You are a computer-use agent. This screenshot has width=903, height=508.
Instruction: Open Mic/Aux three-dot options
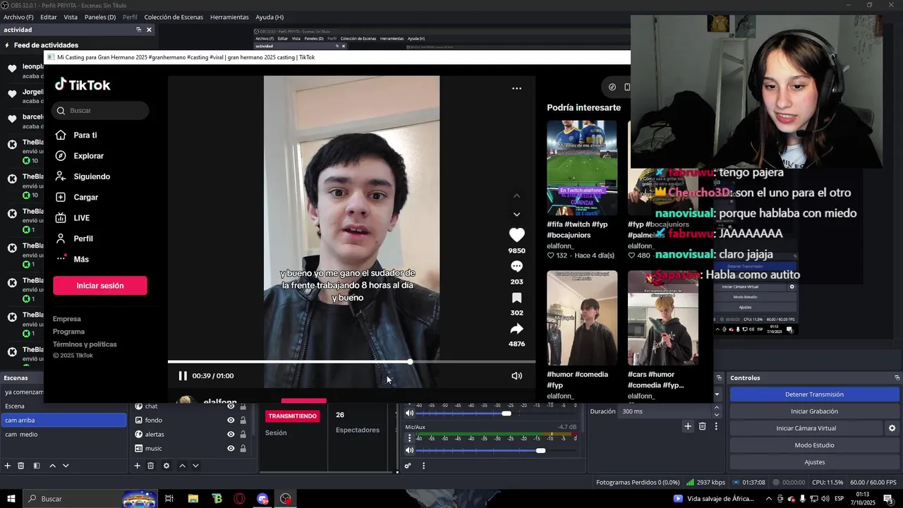pyautogui.click(x=410, y=438)
